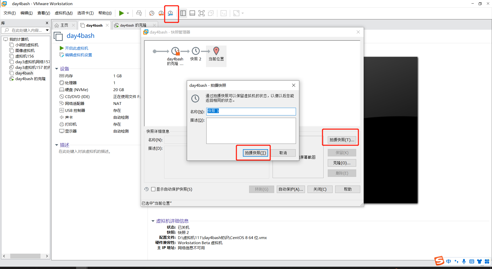
Task: Select day3虚拟机网络157 in the library
Action: tap(32, 62)
